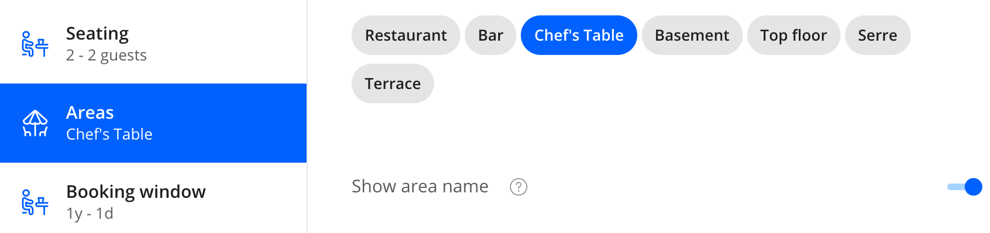Image resolution: width=990 pixels, height=233 pixels.
Task: Choose the Basement area chip
Action: pos(692,35)
